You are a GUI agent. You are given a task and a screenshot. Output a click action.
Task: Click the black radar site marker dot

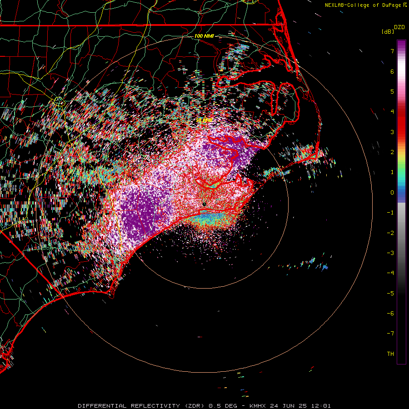(x=204, y=204)
